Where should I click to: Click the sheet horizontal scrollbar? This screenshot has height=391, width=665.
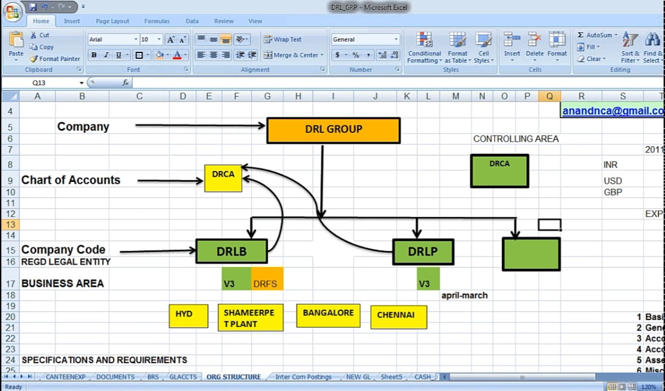coord(522,377)
